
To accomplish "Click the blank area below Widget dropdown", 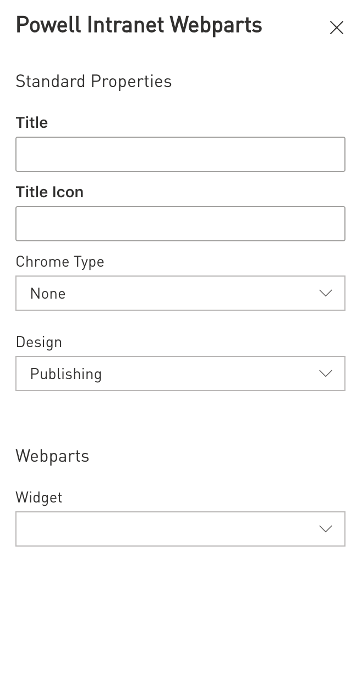I will click(x=180, y=612).
